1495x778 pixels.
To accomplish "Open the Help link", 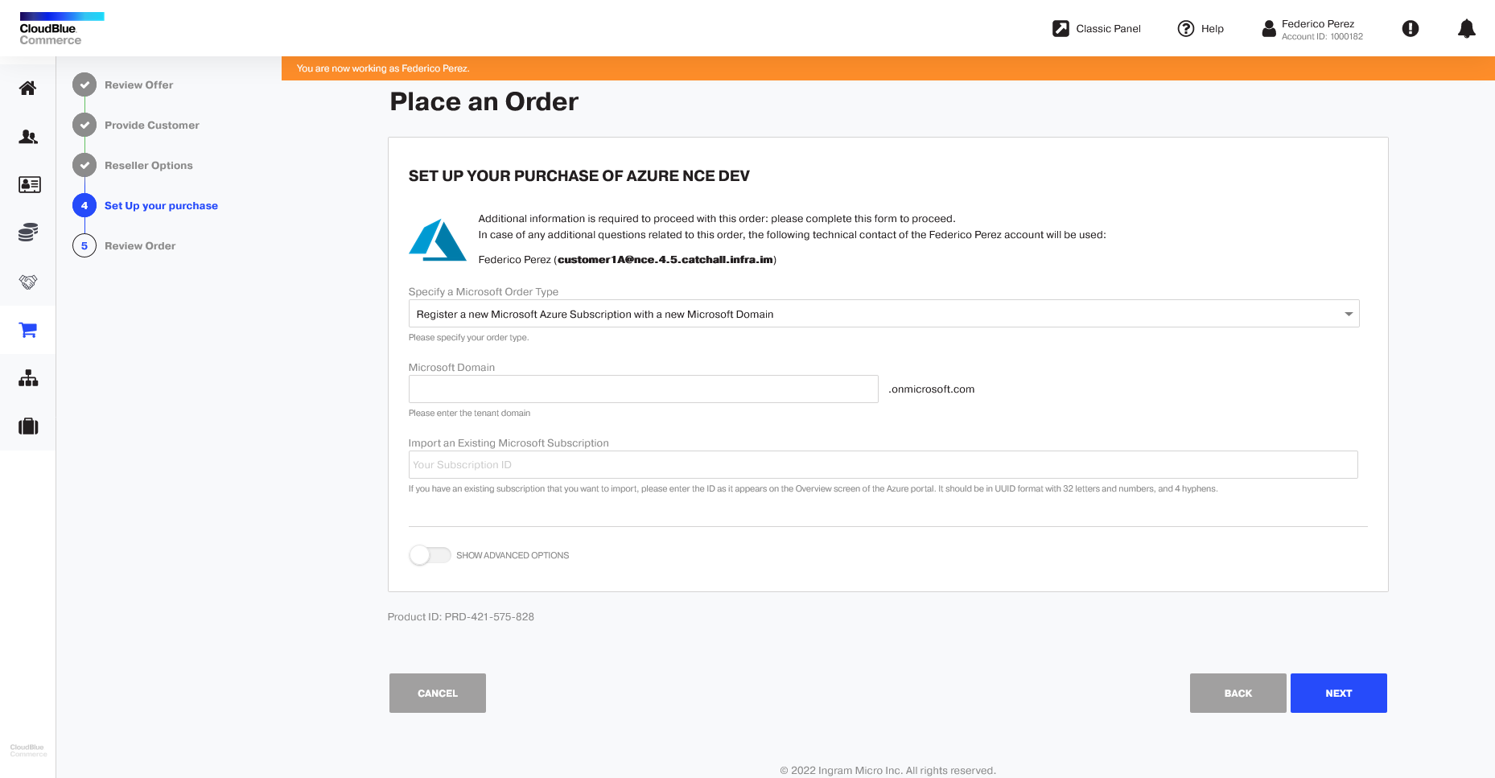I will pos(1213,29).
